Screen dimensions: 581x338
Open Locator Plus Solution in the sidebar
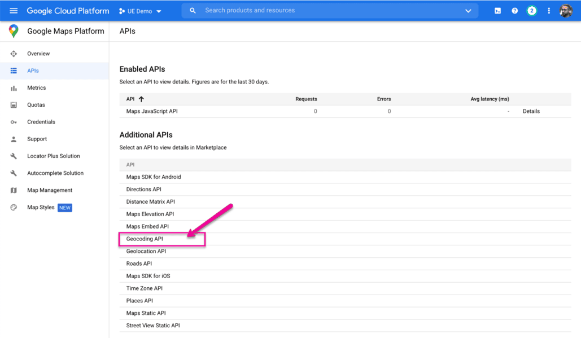(x=54, y=156)
